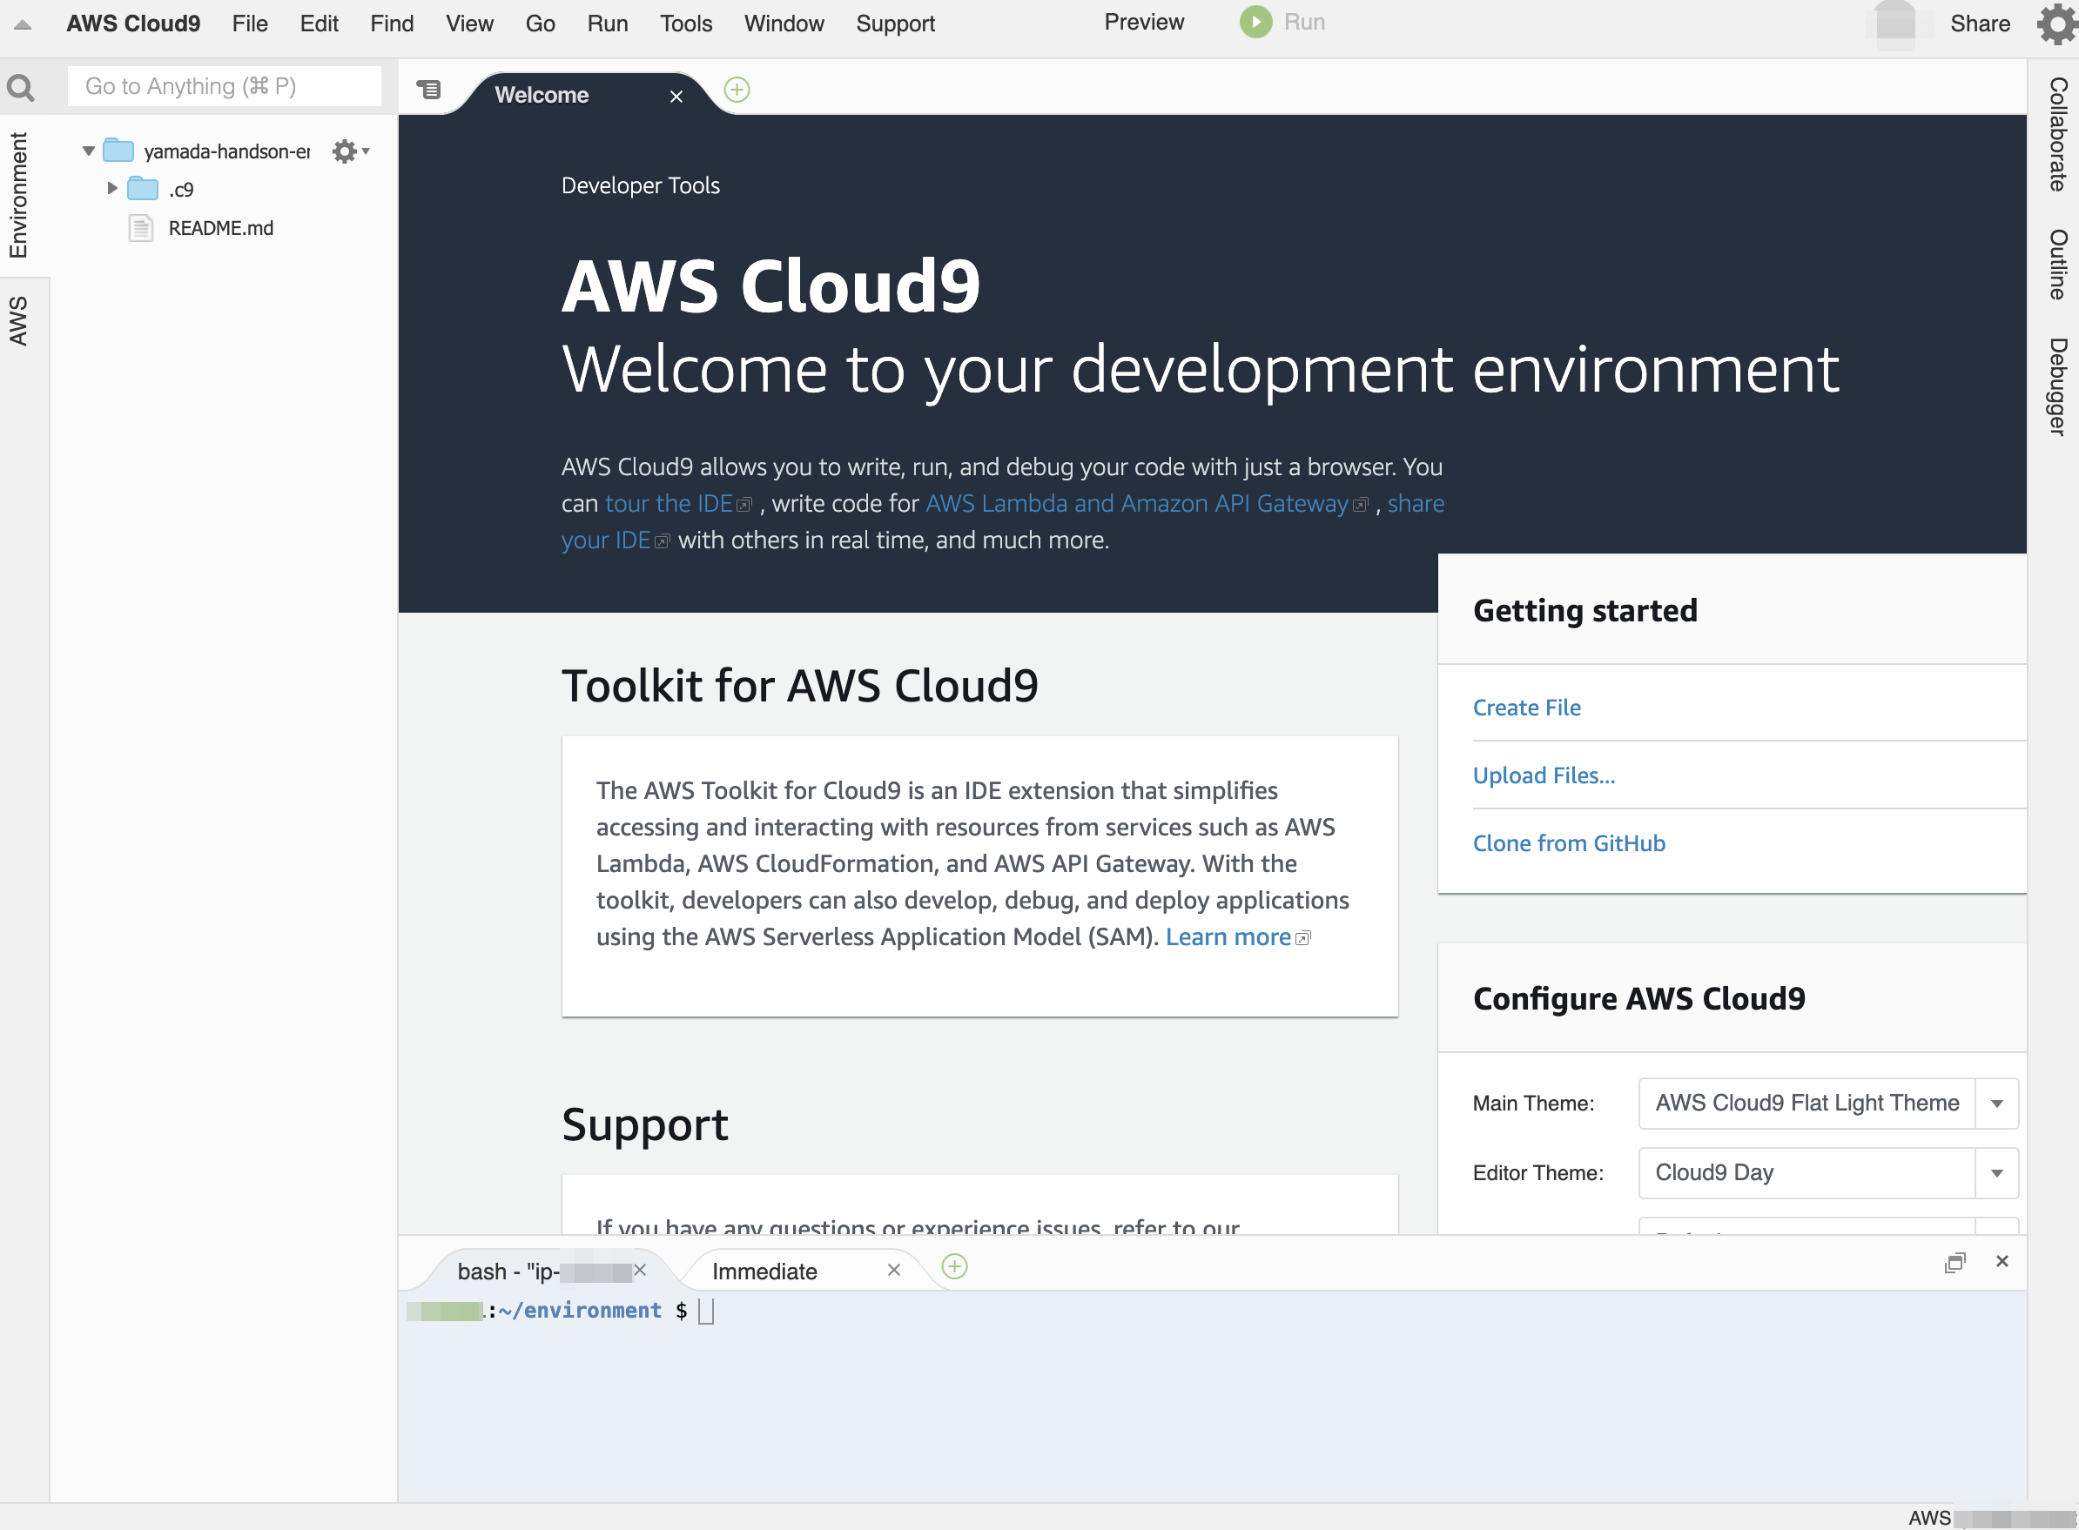Image resolution: width=2079 pixels, height=1530 pixels.
Task: Click the AWS status bar entry
Action: point(1930,1518)
